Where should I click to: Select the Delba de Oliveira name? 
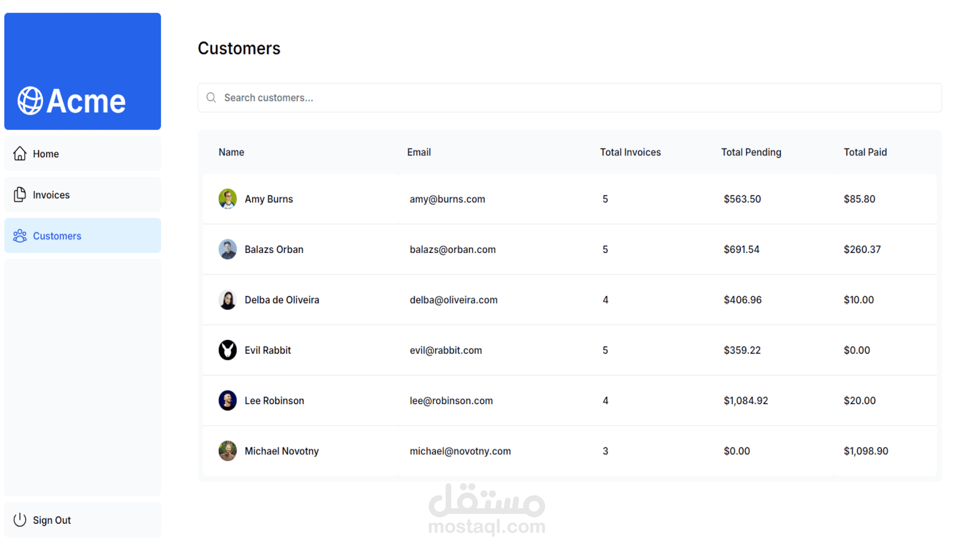click(282, 300)
